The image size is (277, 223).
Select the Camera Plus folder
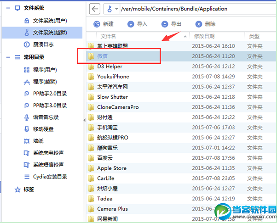pyautogui.click(x=112, y=209)
